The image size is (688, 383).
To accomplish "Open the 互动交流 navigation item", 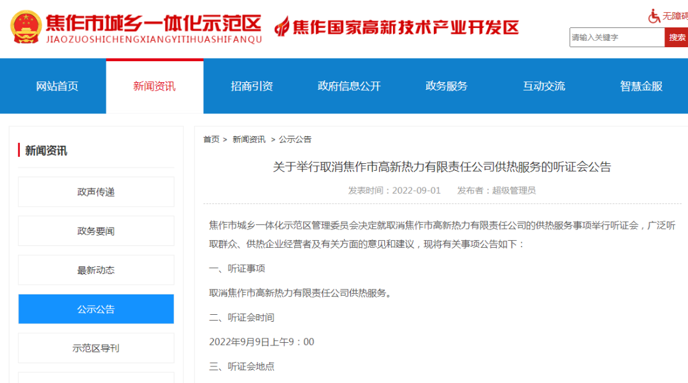I will [544, 87].
